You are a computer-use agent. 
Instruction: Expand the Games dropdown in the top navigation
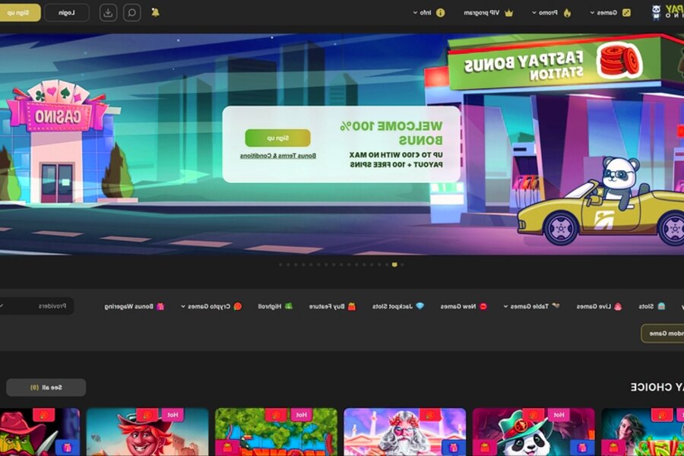pyautogui.click(x=610, y=13)
